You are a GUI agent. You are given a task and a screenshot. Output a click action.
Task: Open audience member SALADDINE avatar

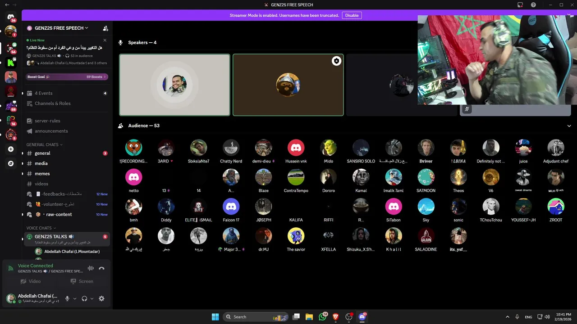(426, 236)
